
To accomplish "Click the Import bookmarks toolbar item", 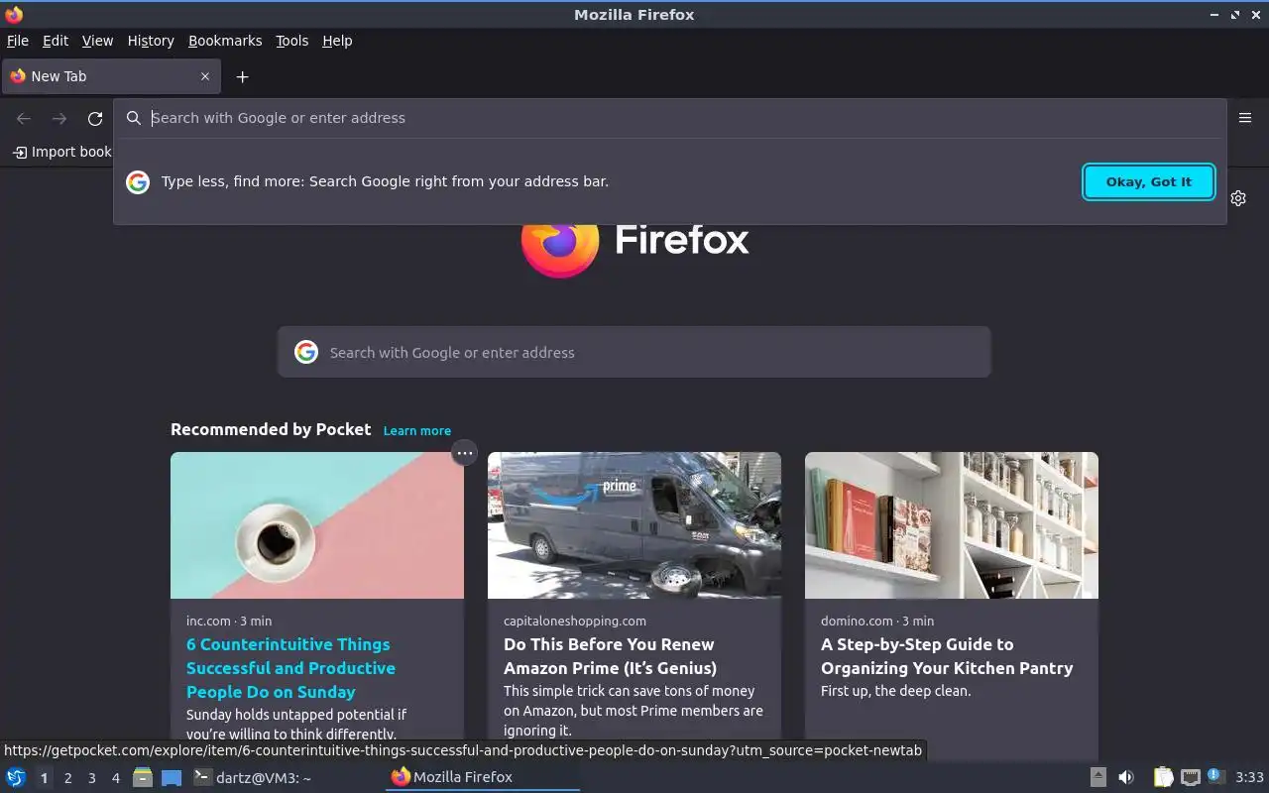I will point(61,152).
